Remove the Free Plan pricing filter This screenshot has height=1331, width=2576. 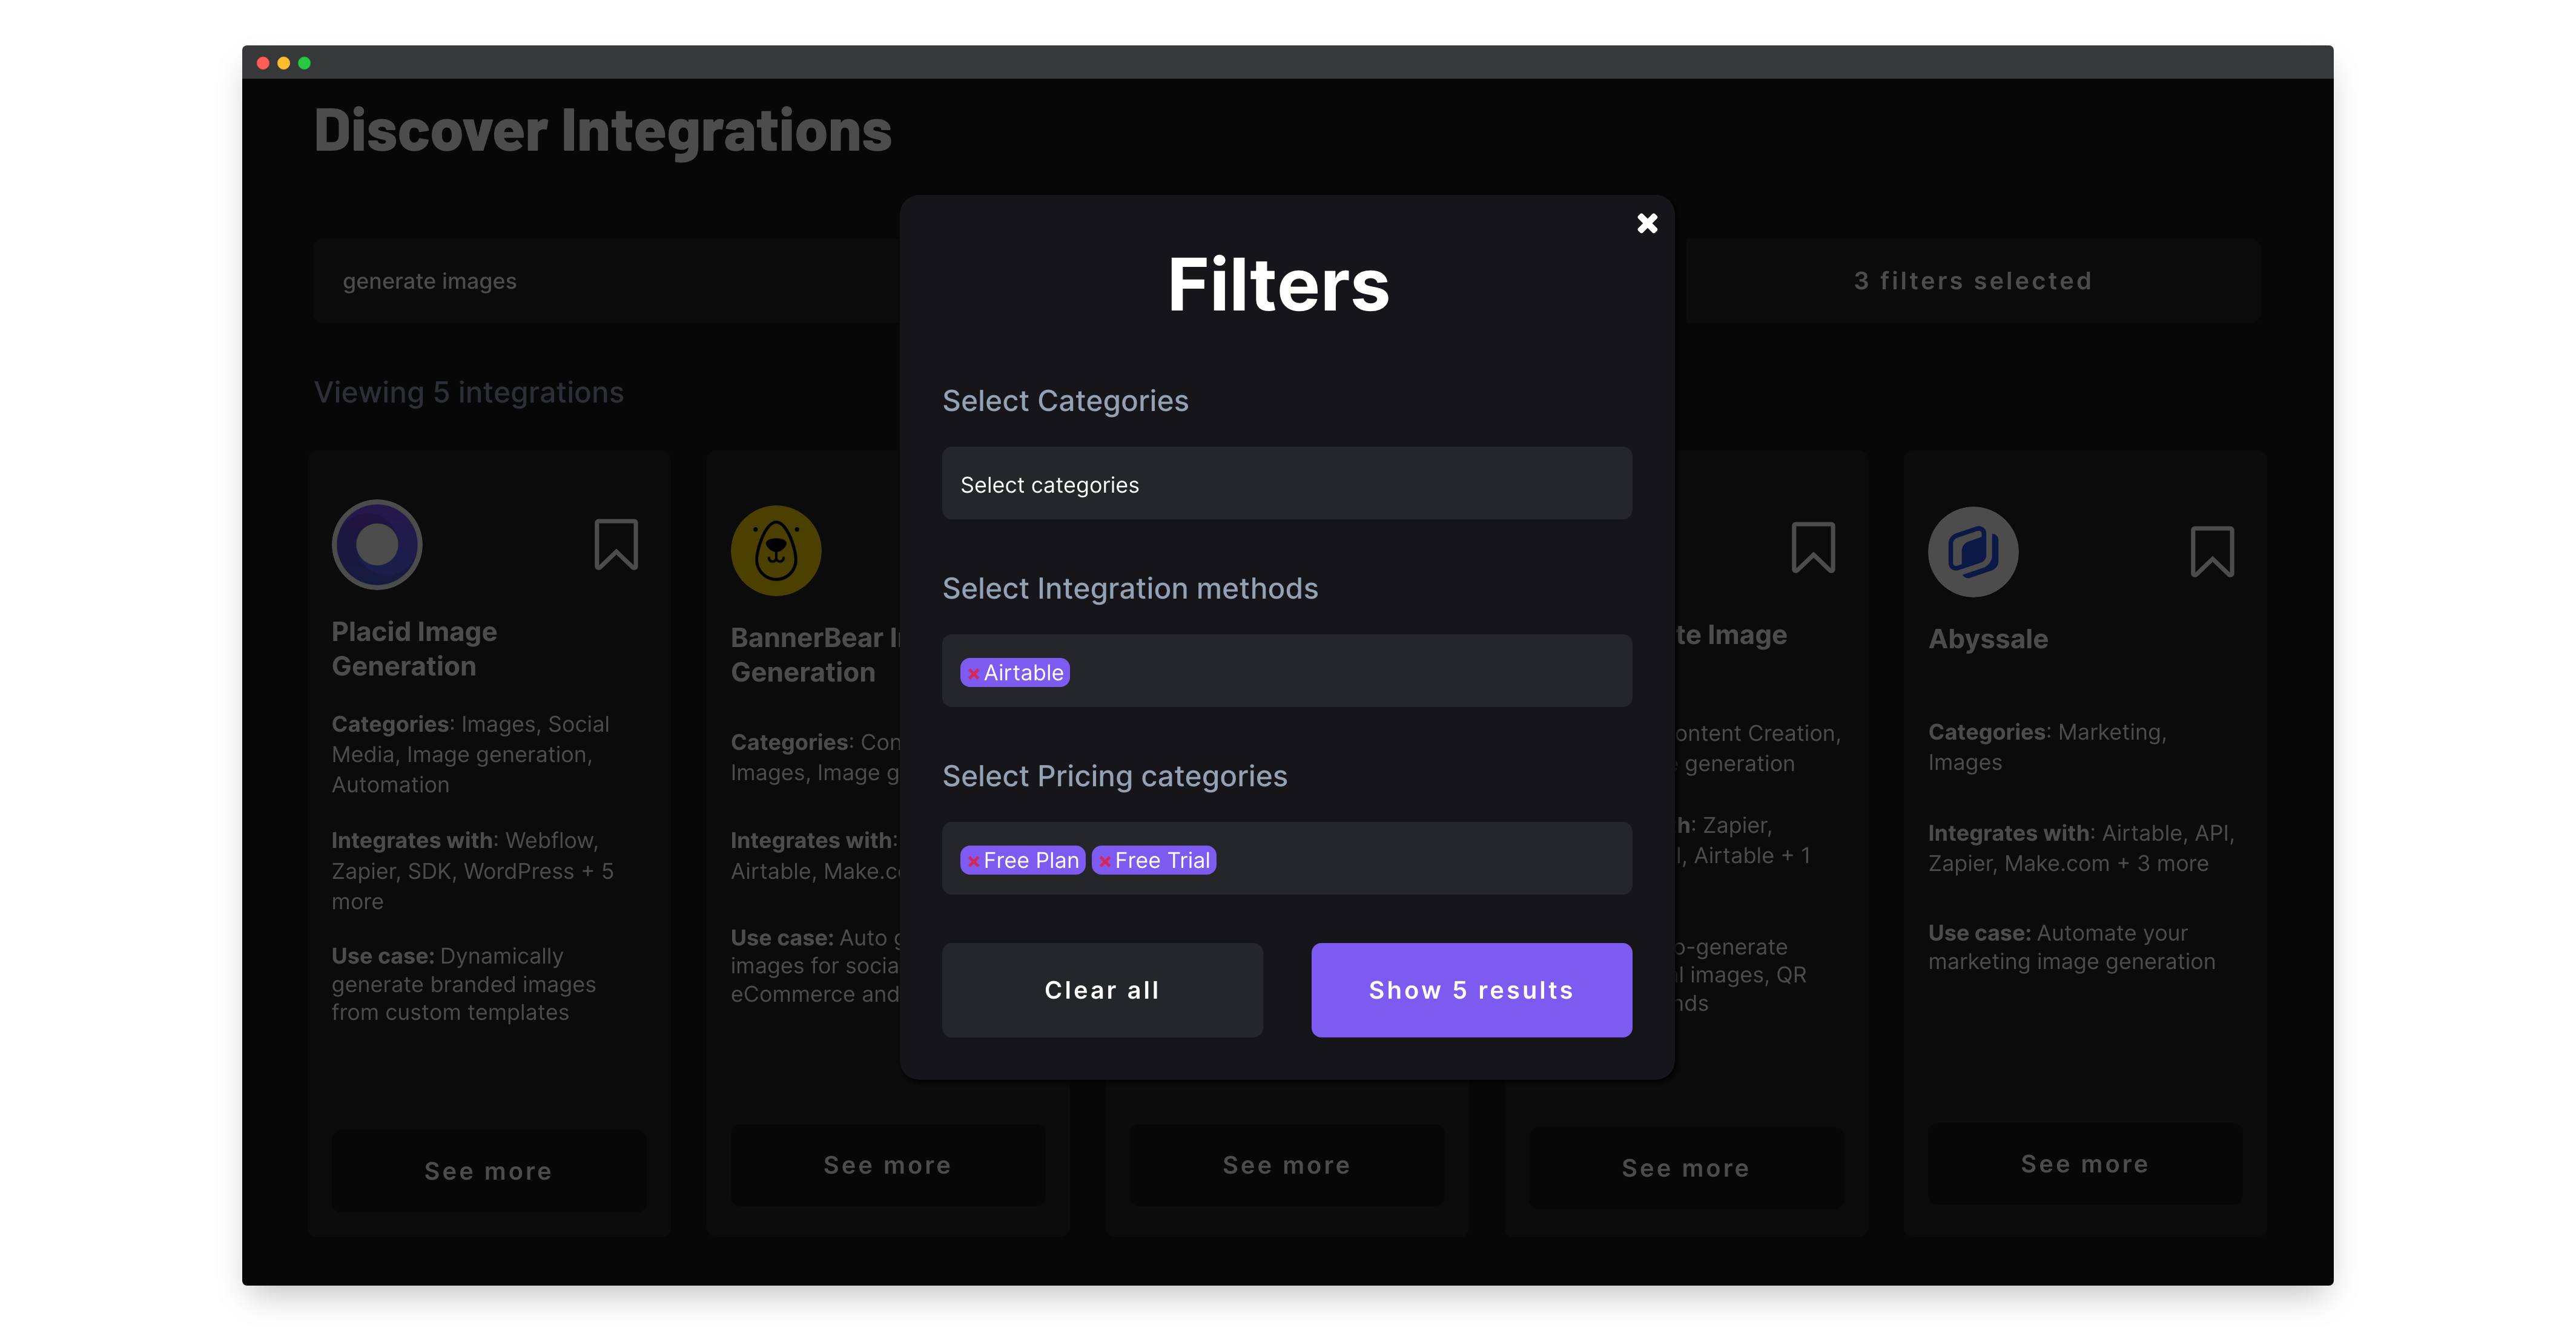click(x=973, y=859)
